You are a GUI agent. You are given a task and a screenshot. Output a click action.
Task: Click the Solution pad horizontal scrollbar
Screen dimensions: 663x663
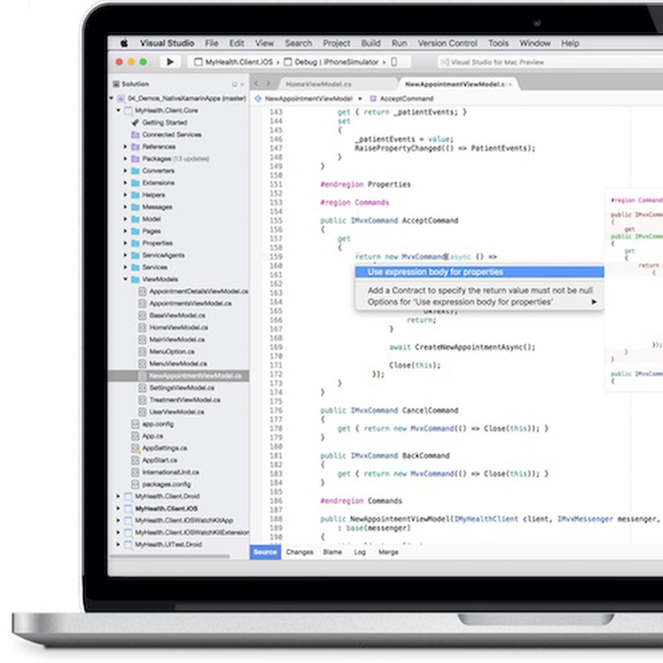[x=170, y=556]
